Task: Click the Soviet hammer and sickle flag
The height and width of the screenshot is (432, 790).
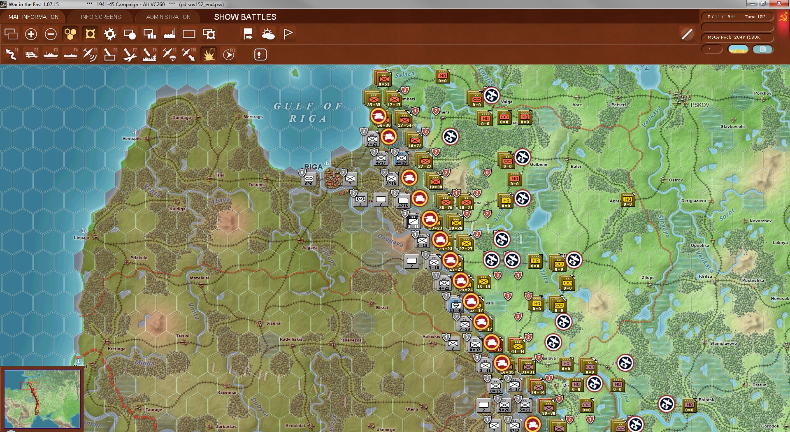Action: [783, 18]
